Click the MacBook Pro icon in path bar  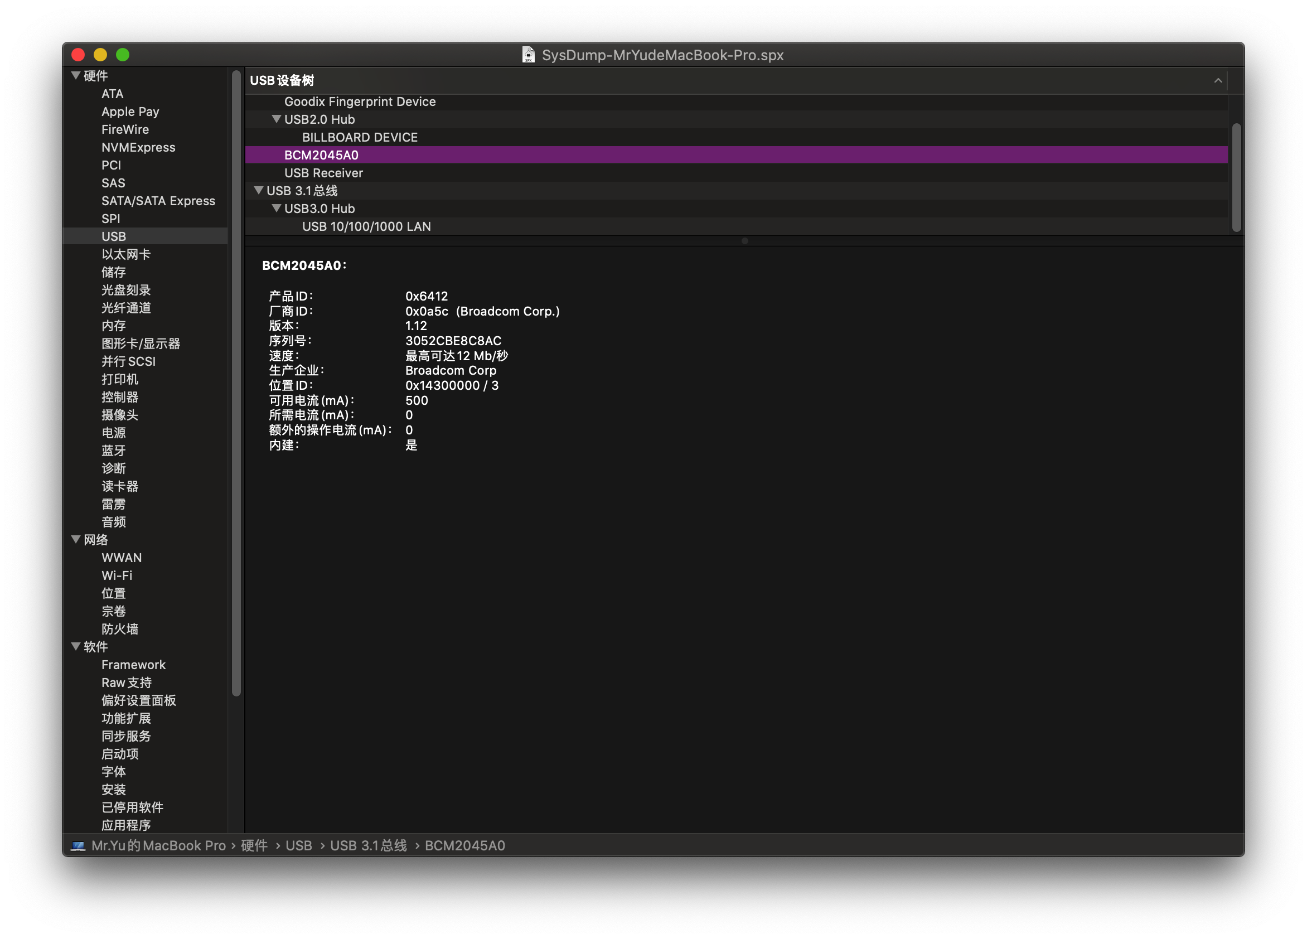coord(78,846)
